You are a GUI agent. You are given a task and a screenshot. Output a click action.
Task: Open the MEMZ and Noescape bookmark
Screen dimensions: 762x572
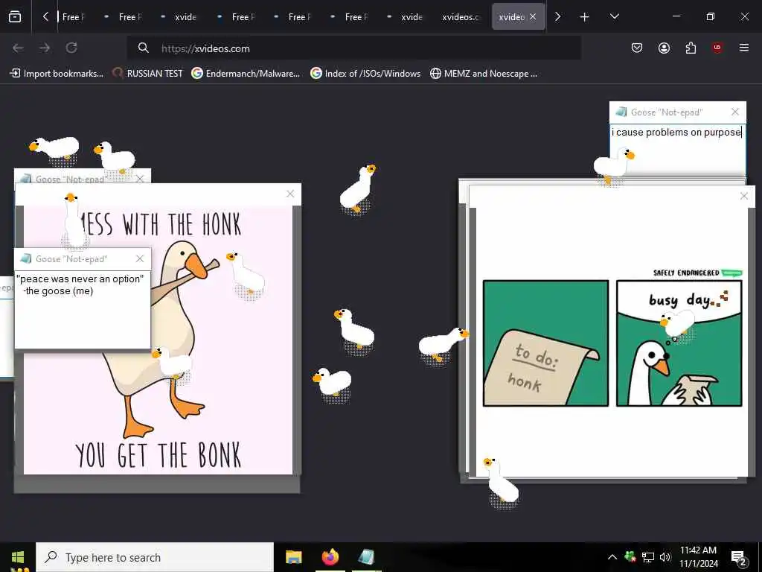[x=484, y=74]
